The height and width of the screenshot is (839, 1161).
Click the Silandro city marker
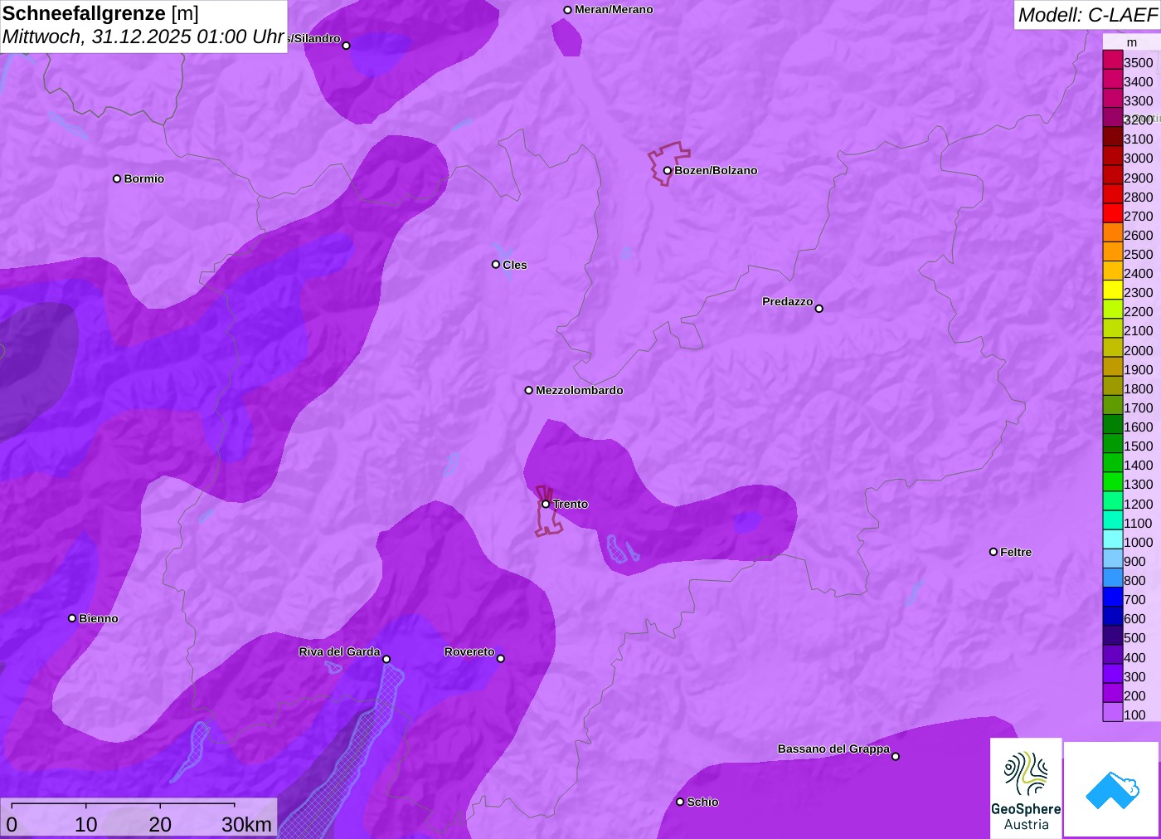(x=346, y=46)
